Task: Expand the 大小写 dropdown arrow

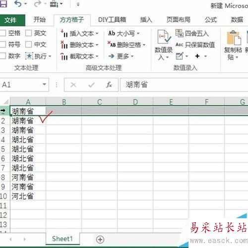Action: point(138,34)
